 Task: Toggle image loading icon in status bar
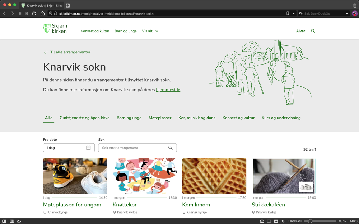point(276,221)
